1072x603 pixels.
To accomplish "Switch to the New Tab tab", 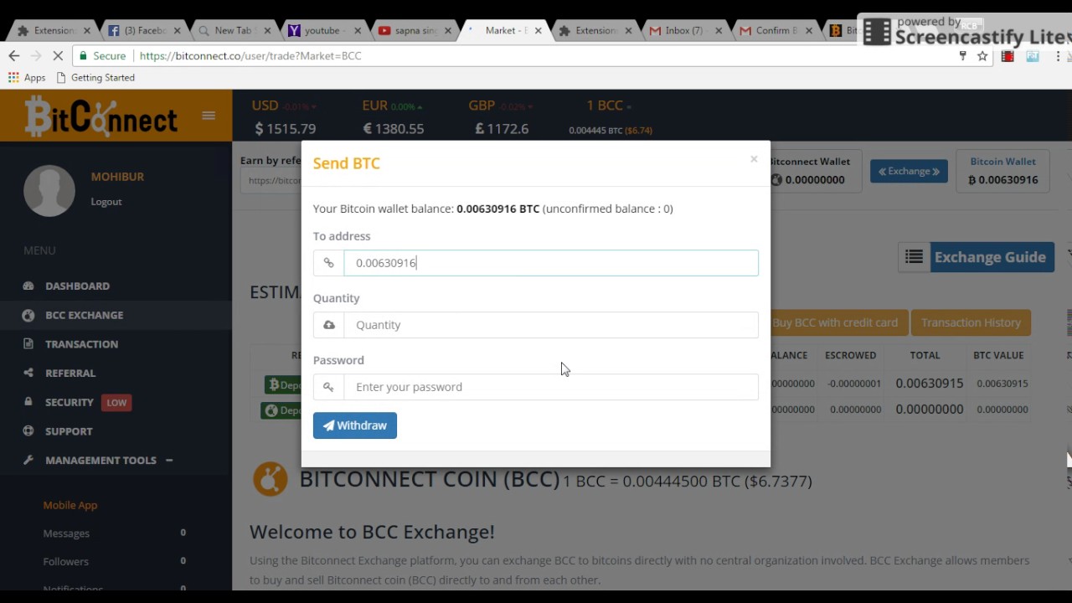I will pyautogui.click(x=234, y=30).
